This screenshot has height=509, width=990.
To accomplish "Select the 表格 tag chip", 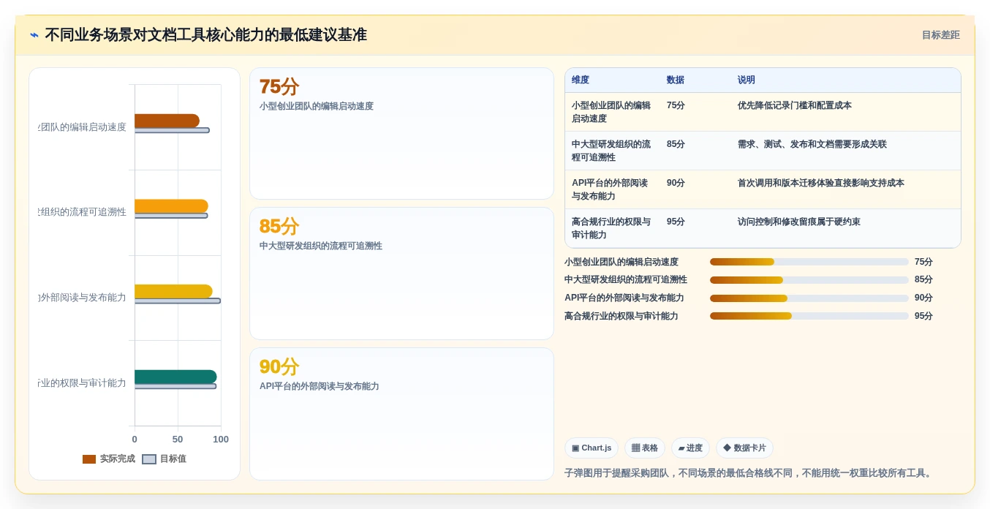I will coord(645,448).
